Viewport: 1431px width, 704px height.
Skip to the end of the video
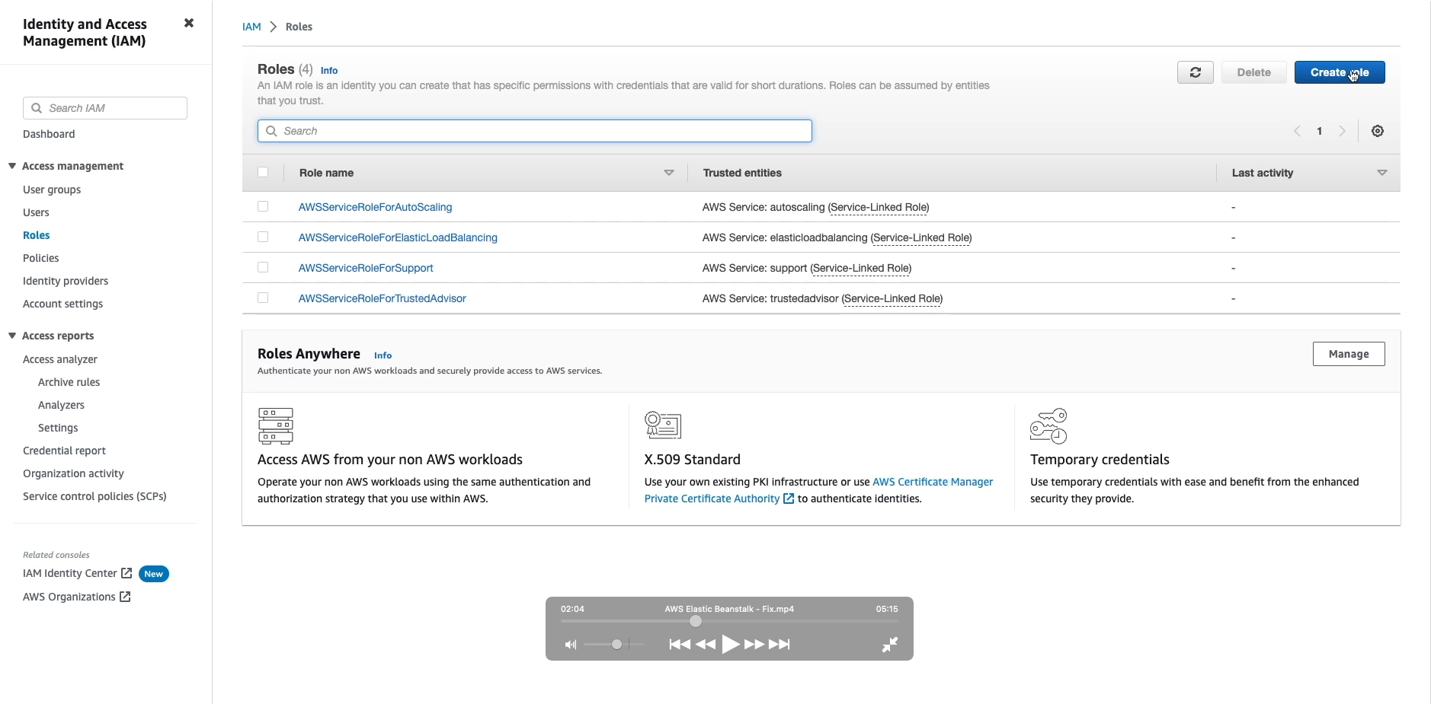780,644
